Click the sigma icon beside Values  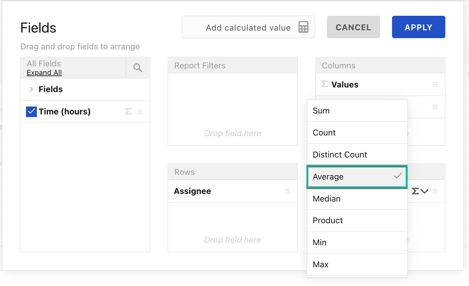point(324,84)
